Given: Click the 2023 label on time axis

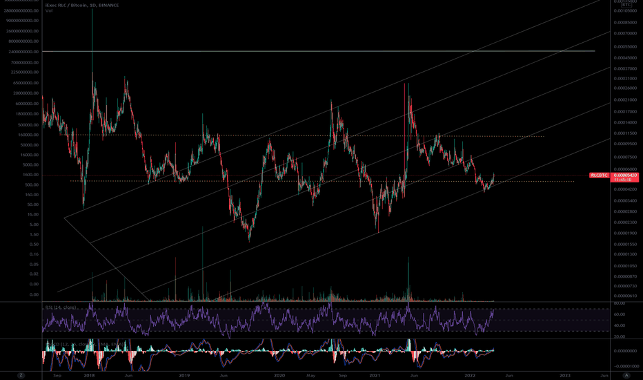Looking at the screenshot, I should [x=564, y=375].
